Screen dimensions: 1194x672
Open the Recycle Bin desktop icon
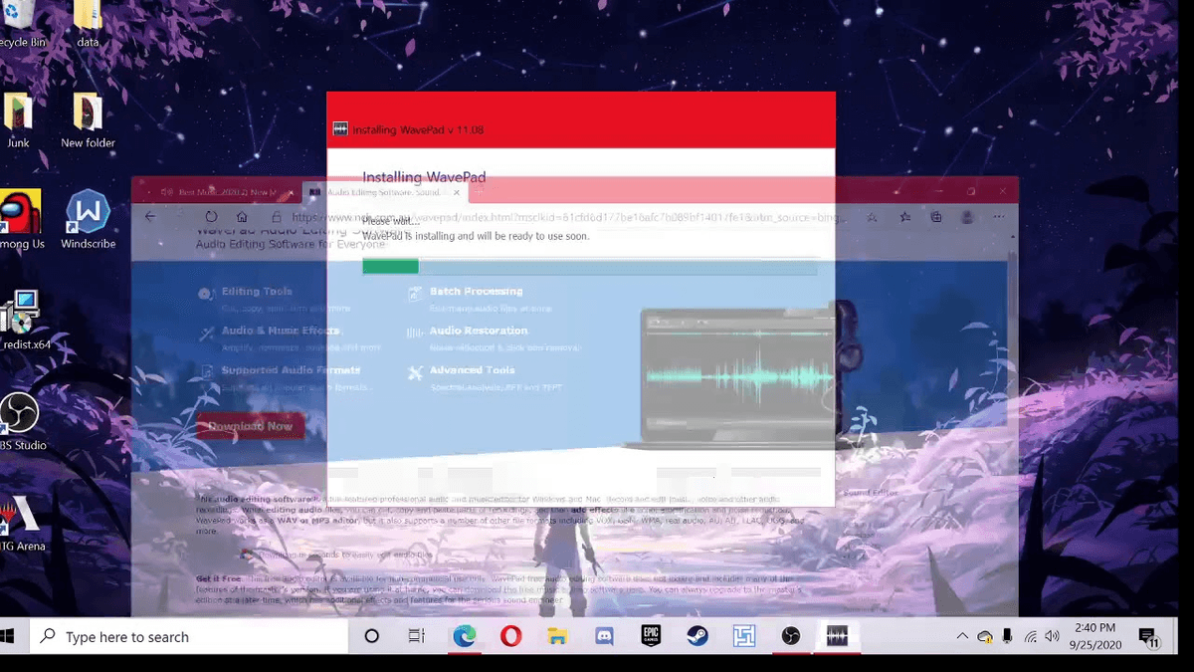(19, 22)
